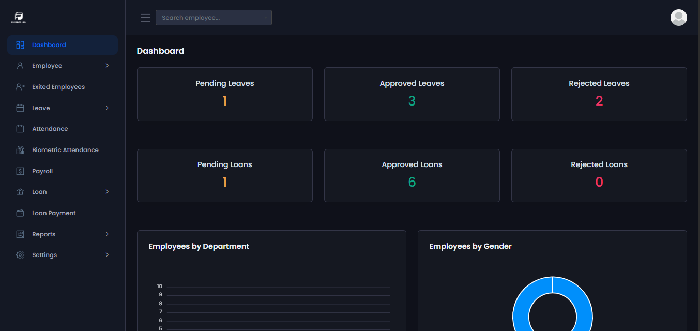
Task: Toggle the sidebar with hamburger menu
Action: click(x=145, y=18)
